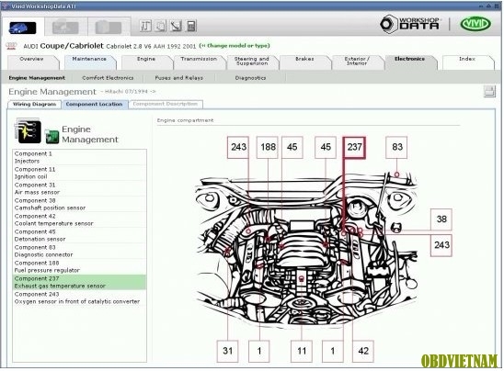This screenshot has height=371, width=504.
Task: Click highlighted diagram label 237
Action: (354, 147)
